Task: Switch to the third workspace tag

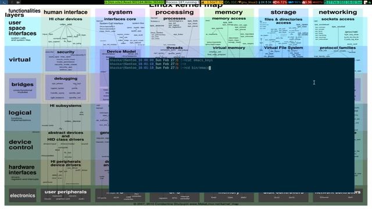Action: [x=18, y=2]
